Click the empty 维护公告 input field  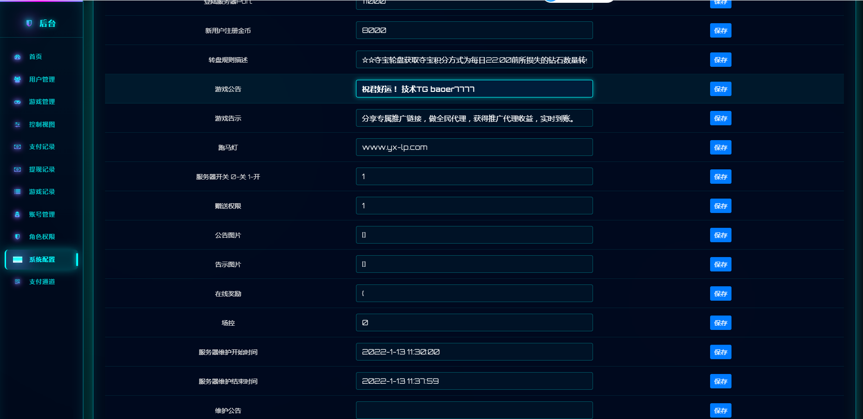tap(474, 410)
